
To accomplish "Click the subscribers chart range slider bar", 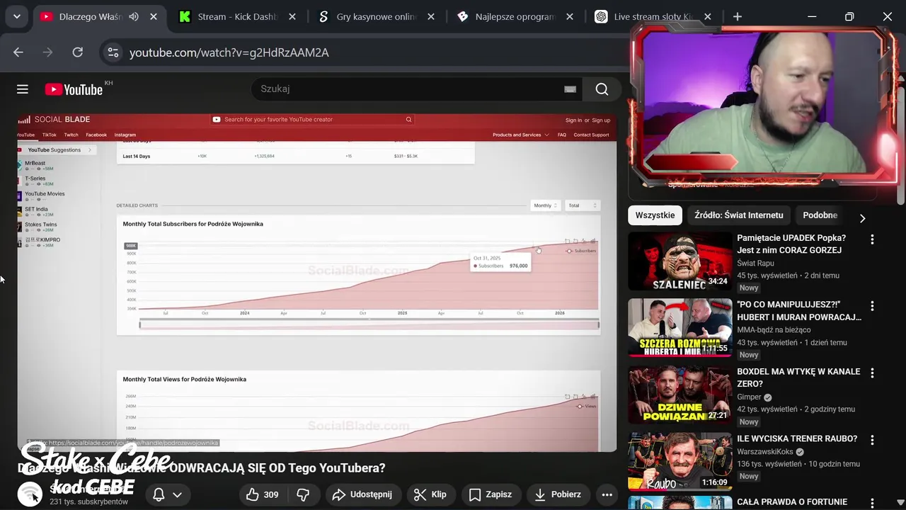I will coord(369,325).
